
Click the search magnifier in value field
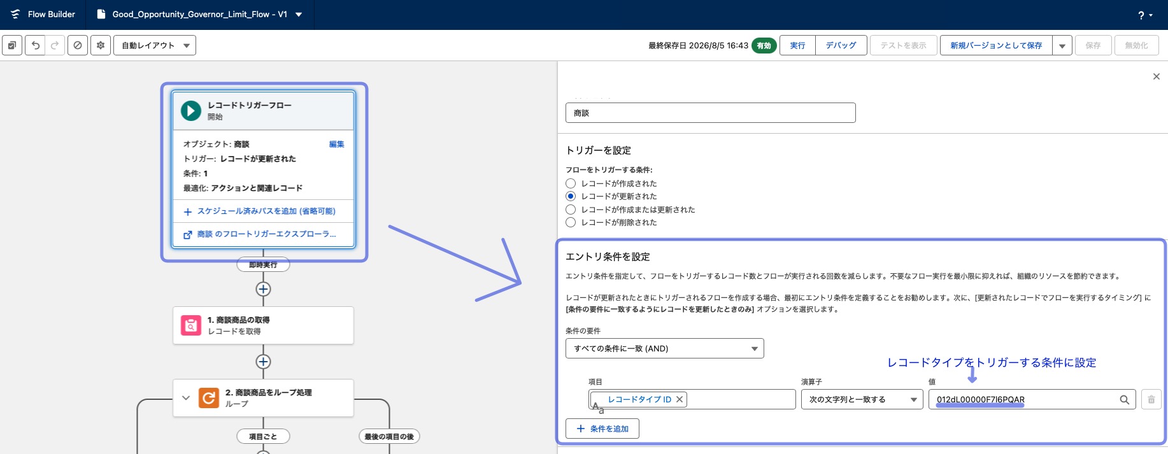point(1125,400)
